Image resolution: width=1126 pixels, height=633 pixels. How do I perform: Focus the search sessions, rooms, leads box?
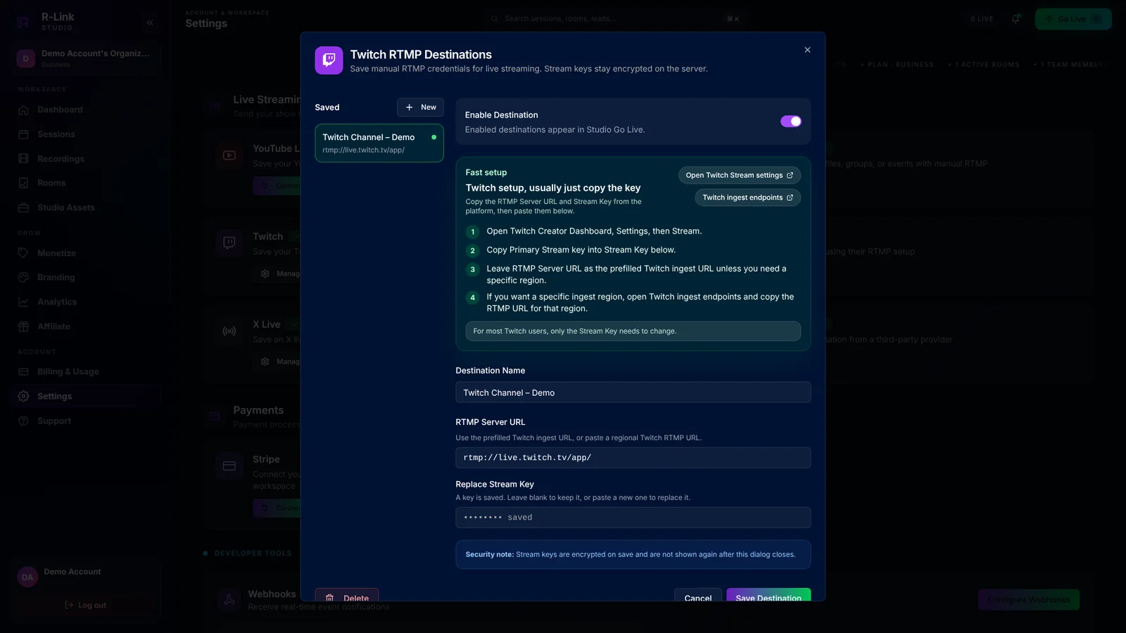click(616, 19)
